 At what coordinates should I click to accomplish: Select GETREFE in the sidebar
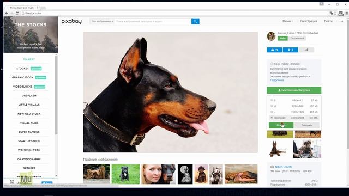(29, 168)
